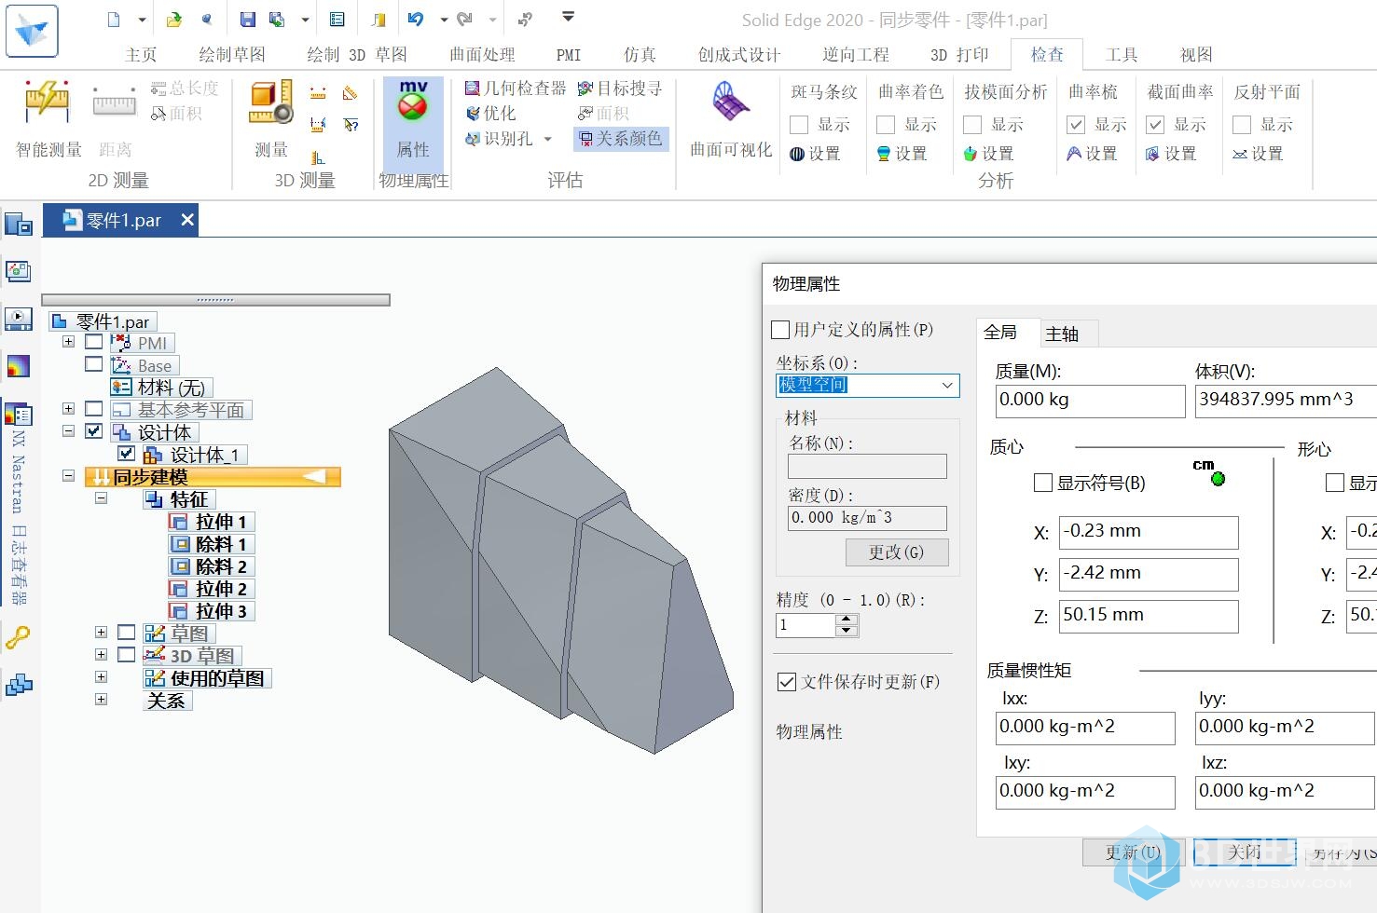Screen dimensions: 1377x913
Task: Open the Surfacing (曲面处理) ribbon tab
Action: pyautogui.click(x=482, y=55)
